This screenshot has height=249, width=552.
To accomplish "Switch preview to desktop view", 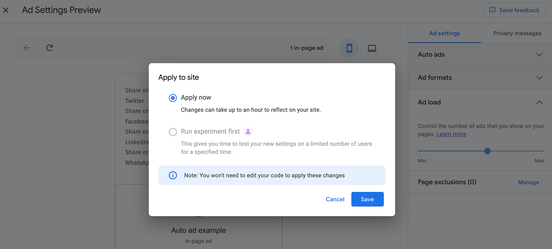I will pyautogui.click(x=372, y=48).
